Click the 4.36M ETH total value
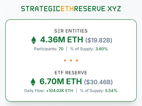Viewport: 142px width, 106px height. click(x=62, y=40)
